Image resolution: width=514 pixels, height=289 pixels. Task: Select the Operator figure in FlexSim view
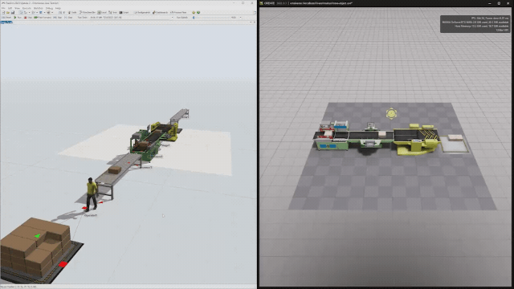pyautogui.click(x=92, y=194)
